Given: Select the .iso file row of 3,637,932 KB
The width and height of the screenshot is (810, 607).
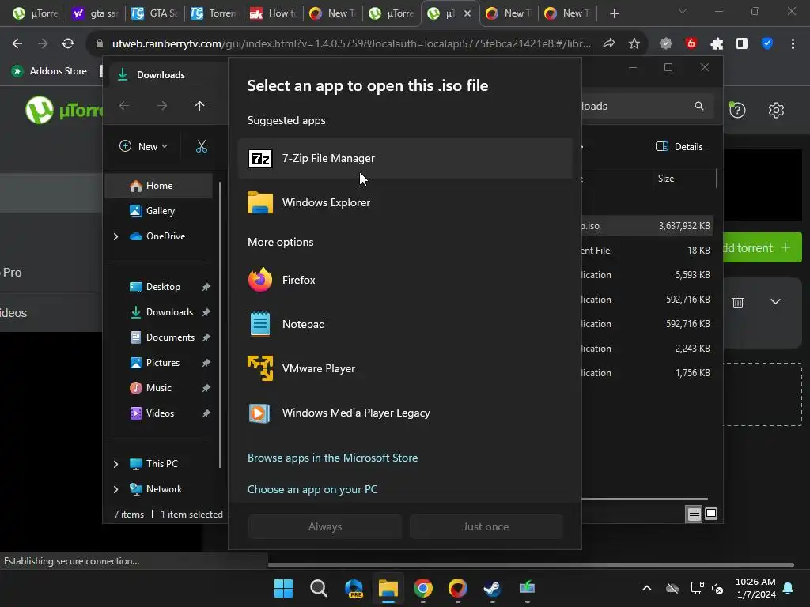Looking at the screenshot, I should click(x=647, y=226).
